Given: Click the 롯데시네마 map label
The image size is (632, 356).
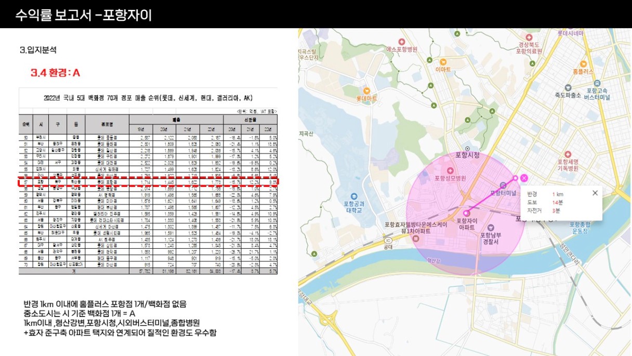Looking at the screenshot, I should [570, 33].
